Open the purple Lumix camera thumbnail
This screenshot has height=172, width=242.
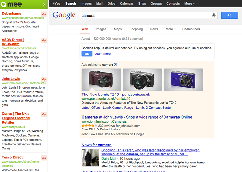point(183,79)
